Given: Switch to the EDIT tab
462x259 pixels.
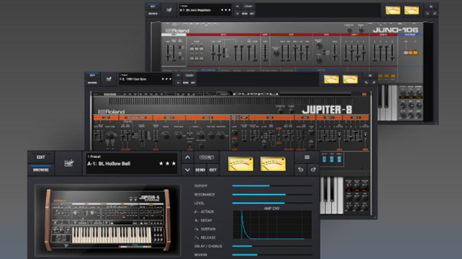Looking at the screenshot, I should [40, 157].
